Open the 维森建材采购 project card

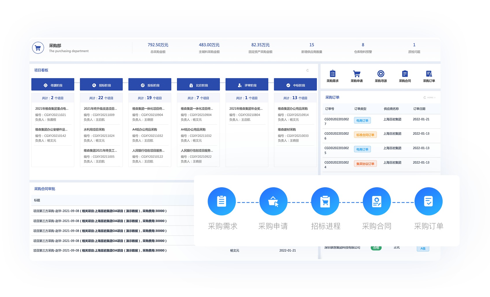tap(287, 130)
